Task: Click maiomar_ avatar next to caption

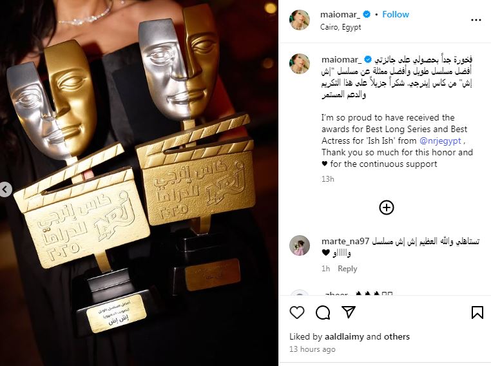Action: click(x=300, y=64)
